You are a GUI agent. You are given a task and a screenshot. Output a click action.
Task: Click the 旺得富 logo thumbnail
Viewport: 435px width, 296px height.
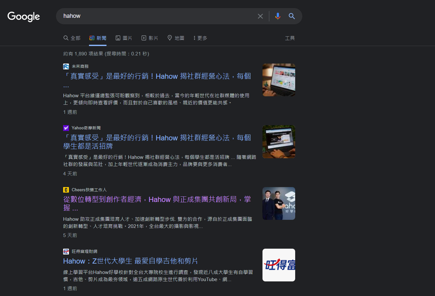pos(279,265)
